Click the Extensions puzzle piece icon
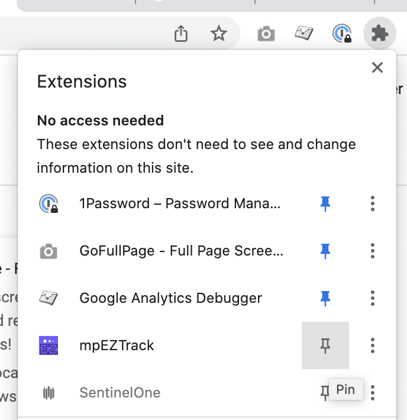This screenshot has width=407, height=420. [x=380, y=34]
